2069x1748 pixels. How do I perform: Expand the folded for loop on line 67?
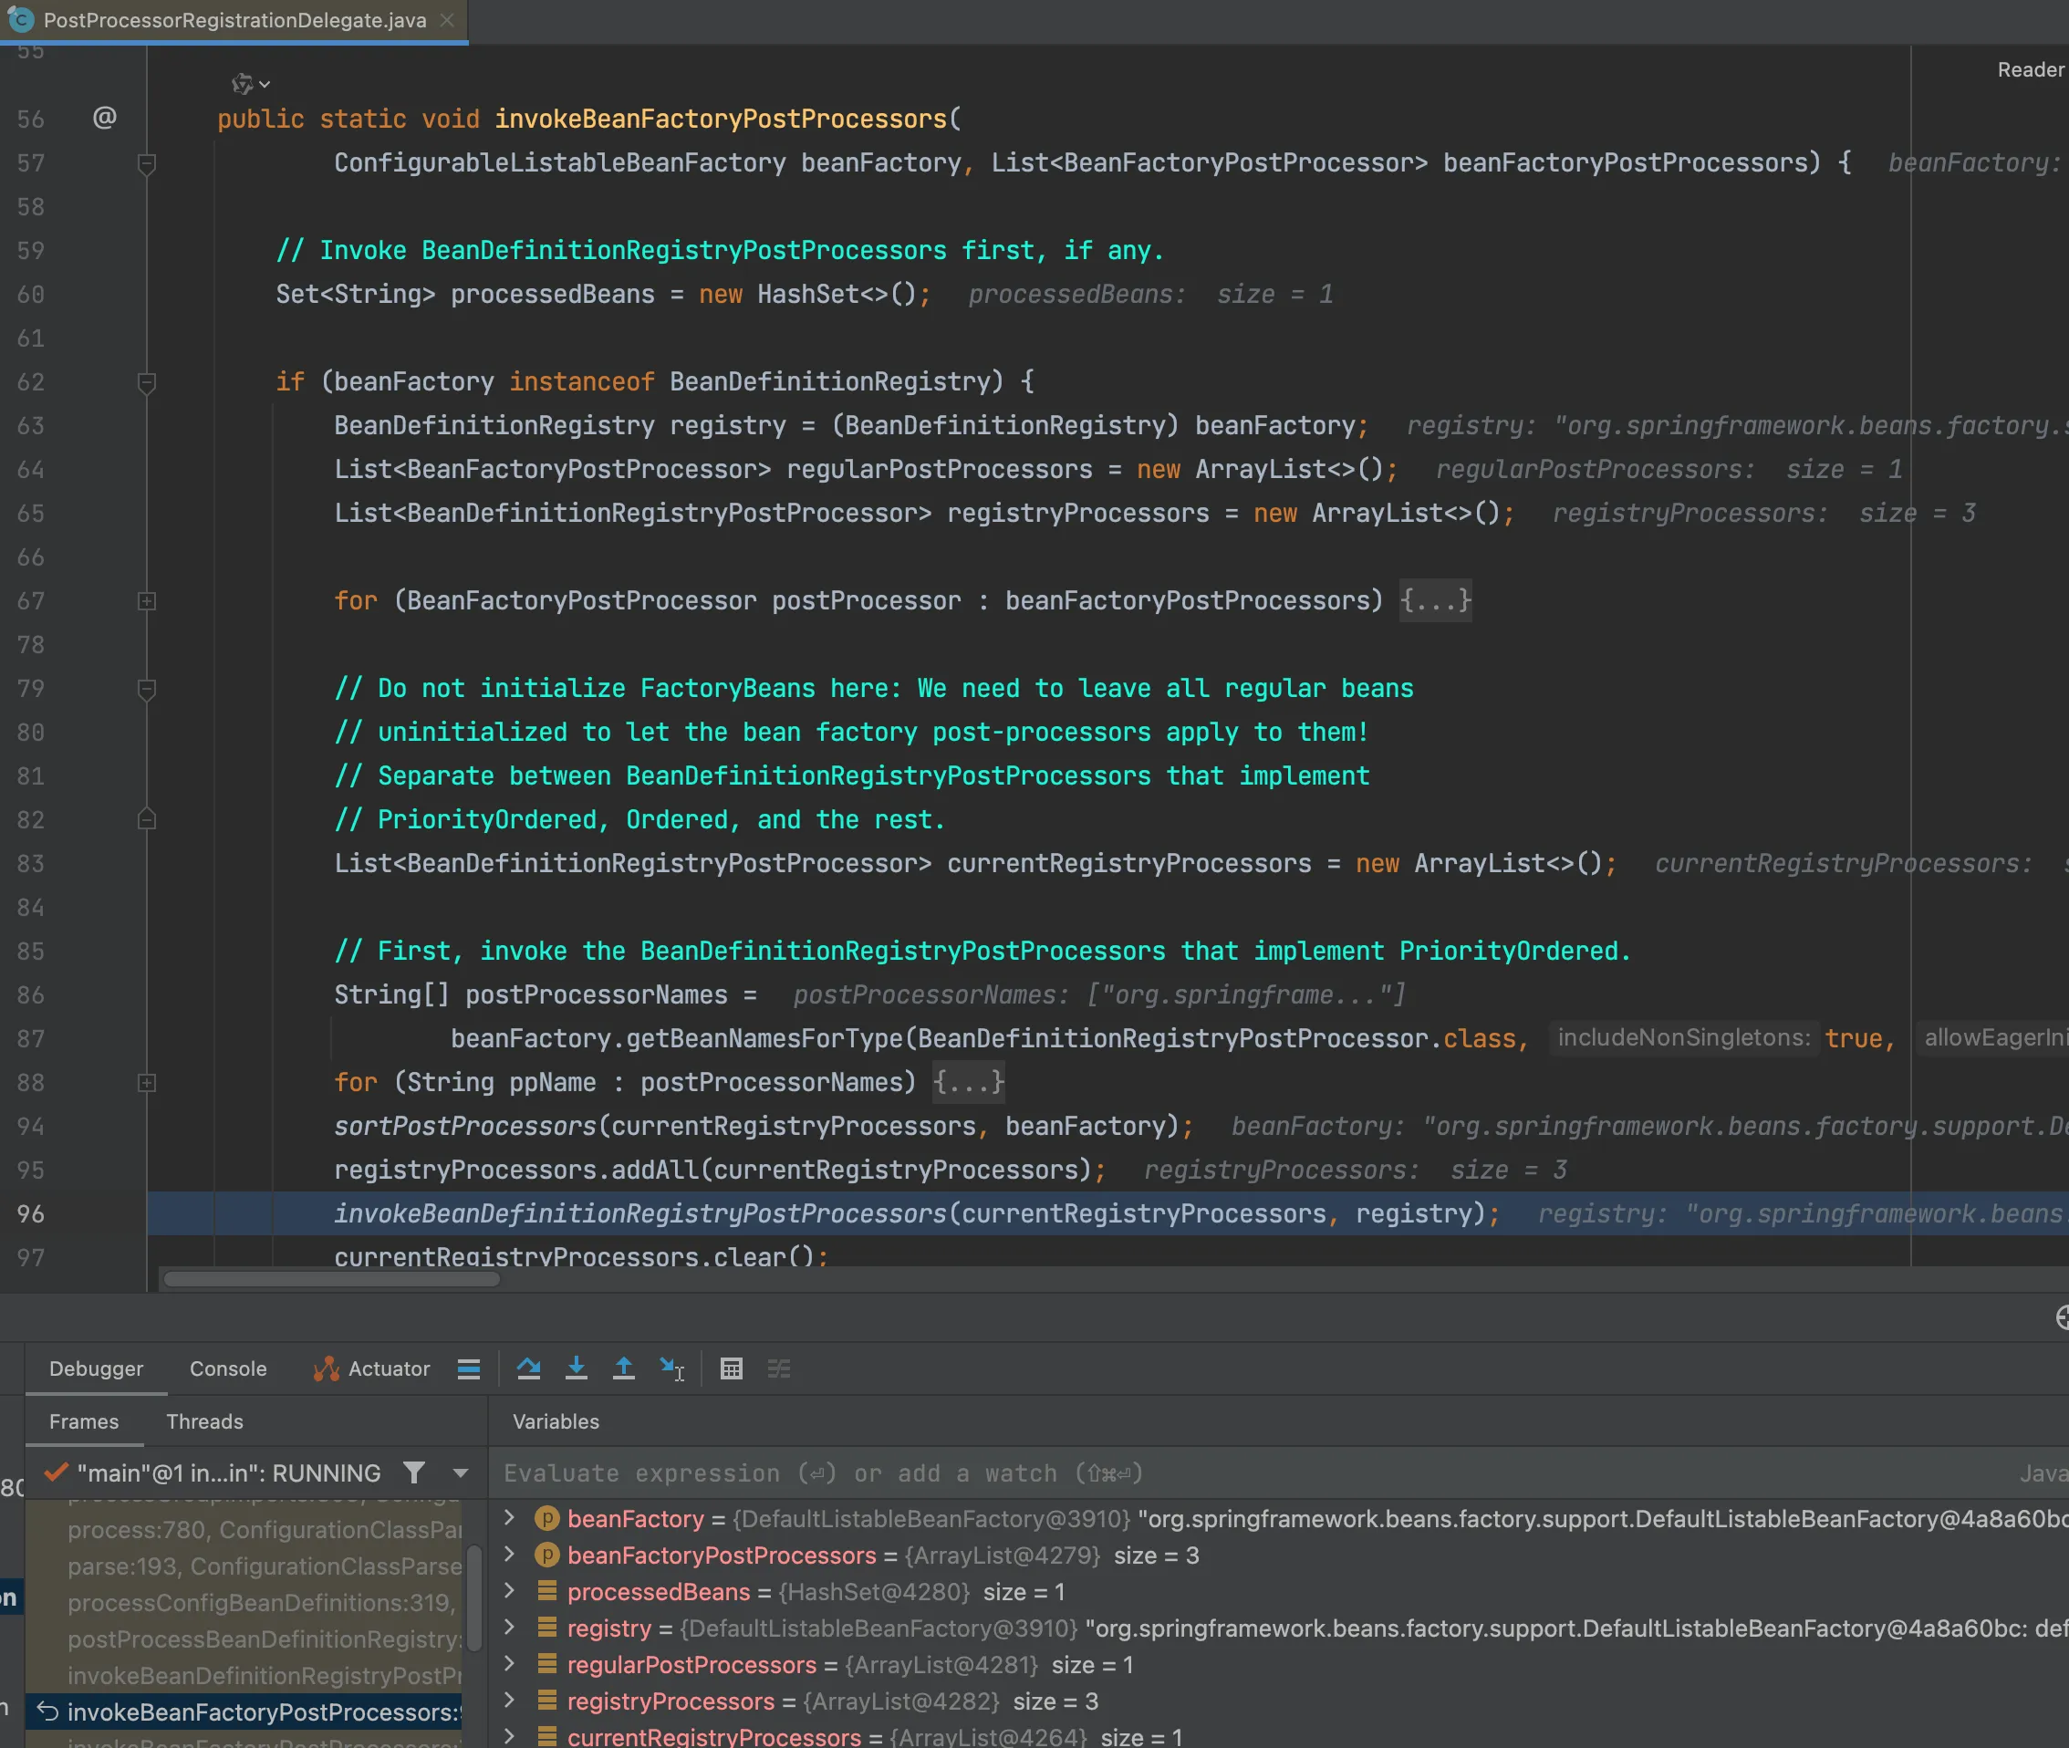[147, 600]
